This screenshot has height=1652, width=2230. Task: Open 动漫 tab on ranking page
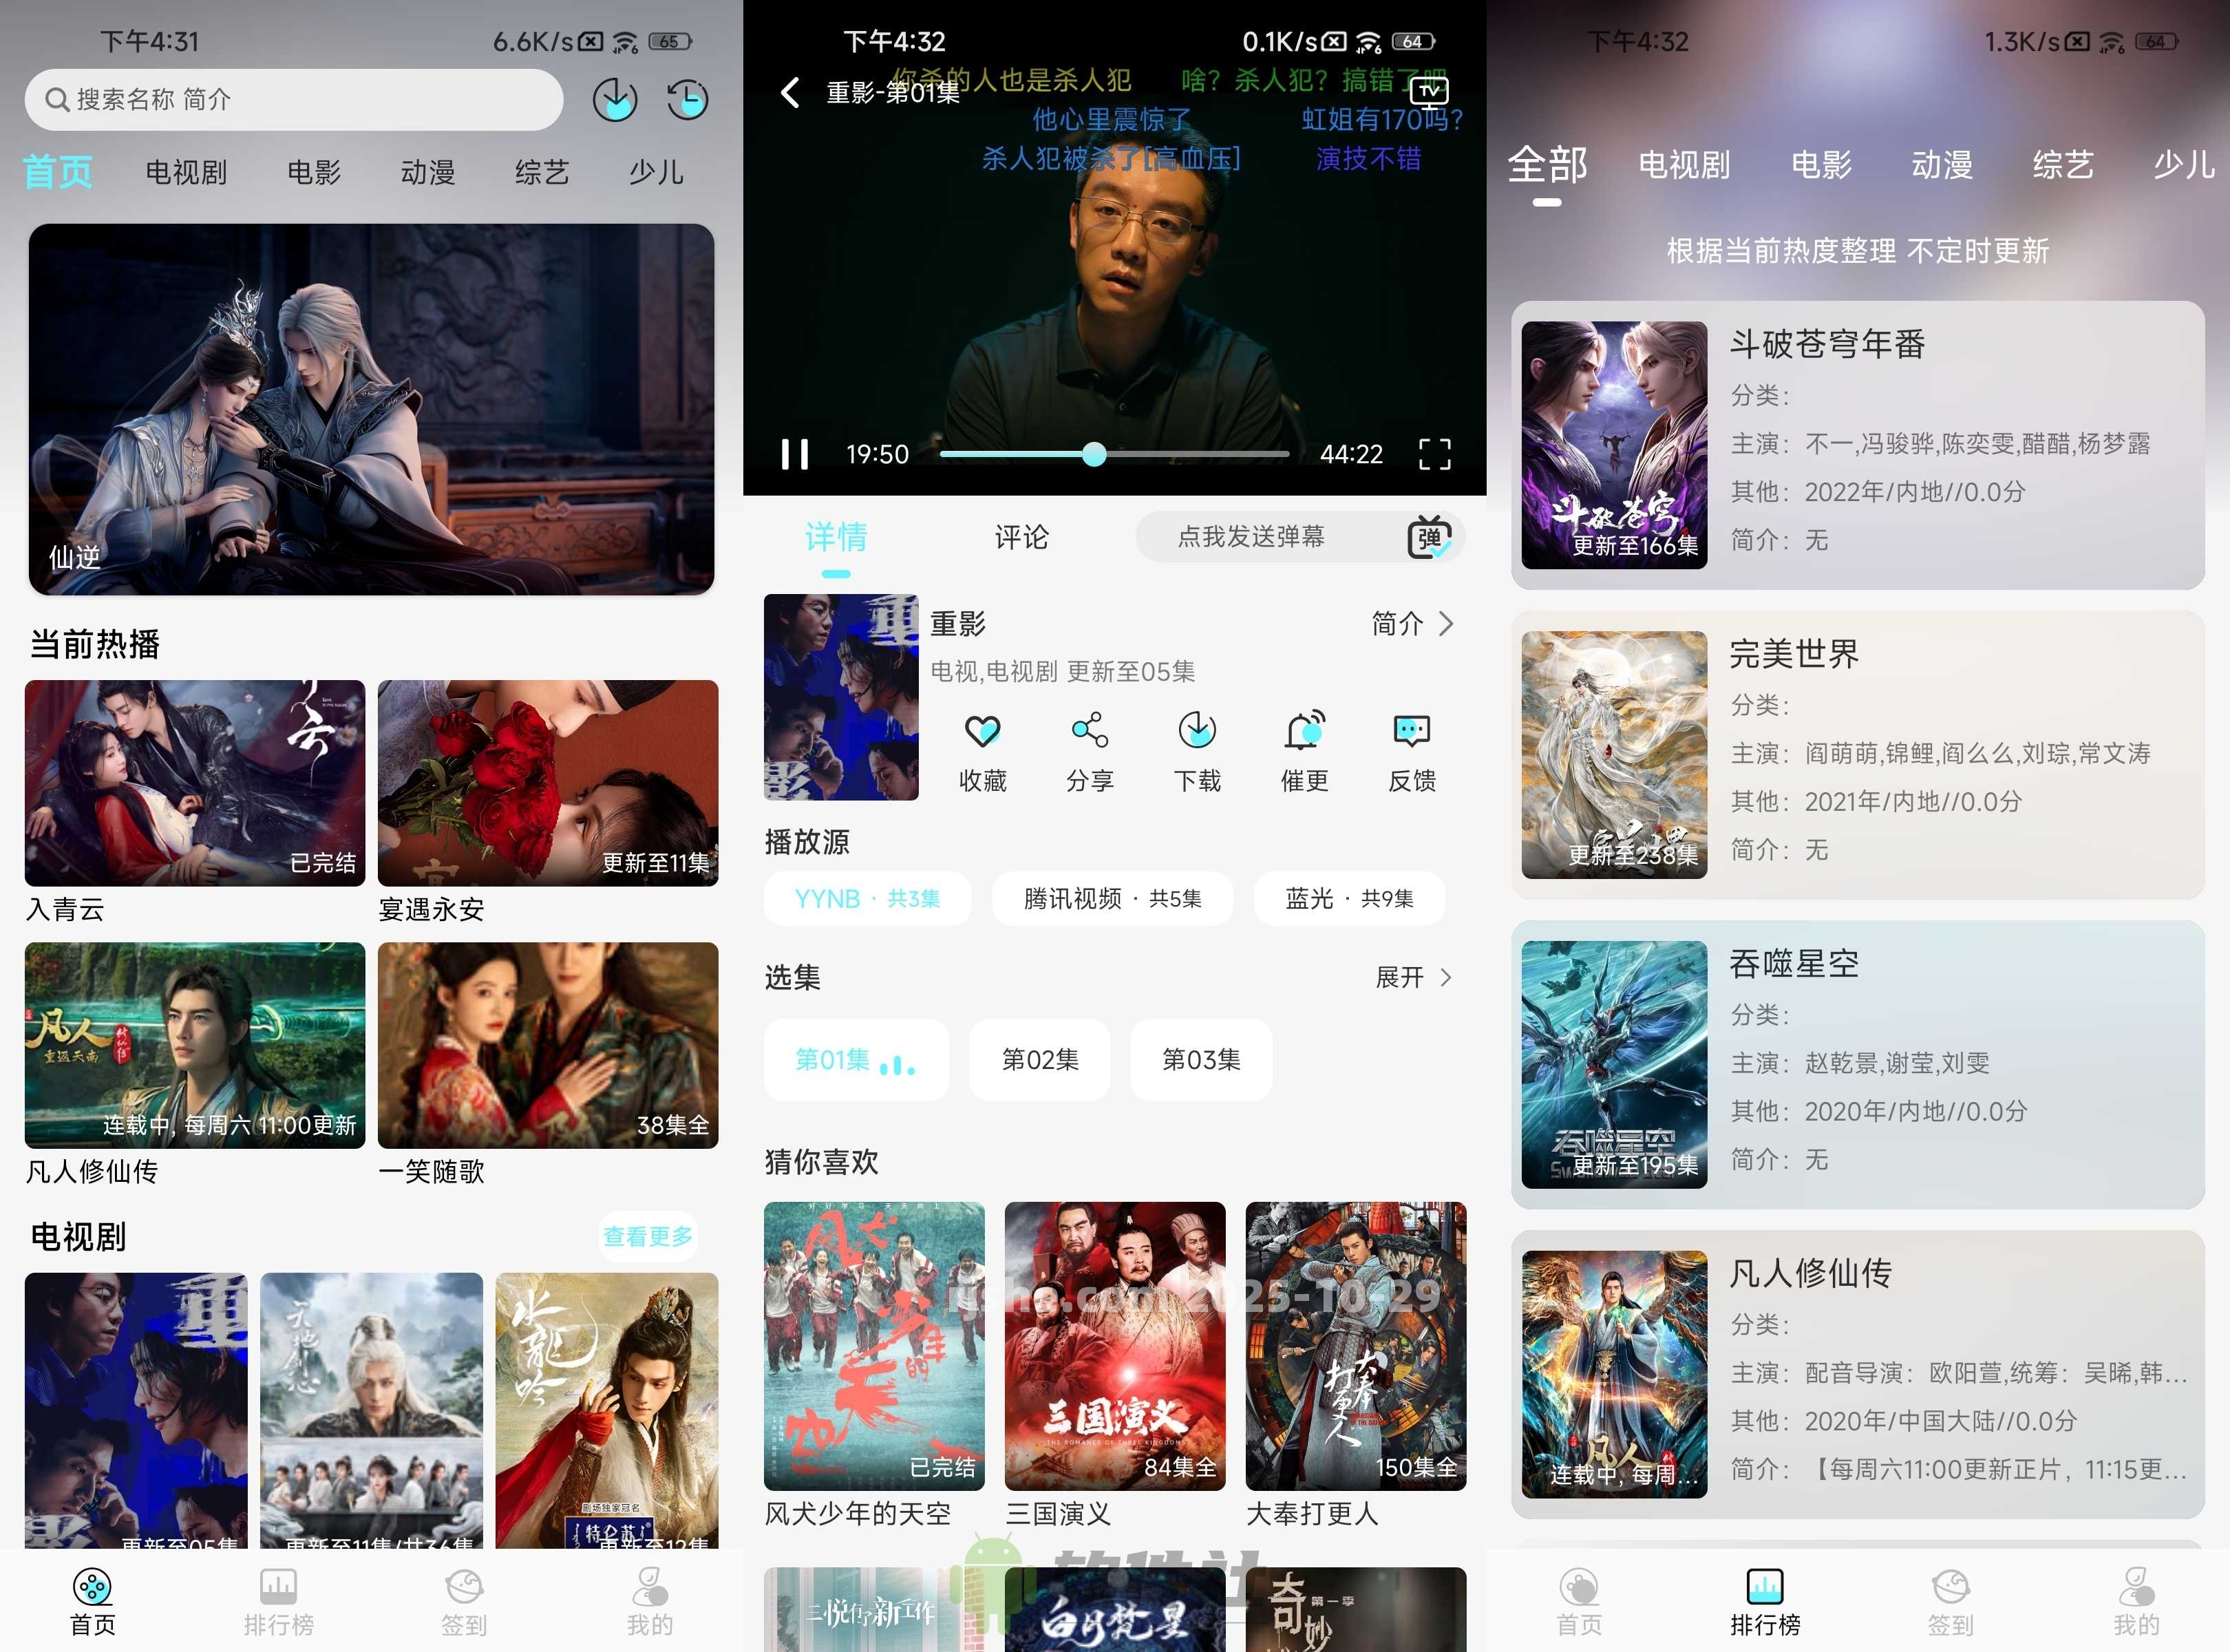1941,165
